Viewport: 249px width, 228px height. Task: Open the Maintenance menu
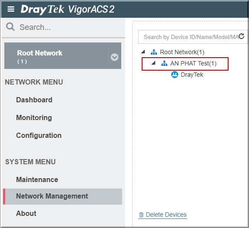pos(37,180)
